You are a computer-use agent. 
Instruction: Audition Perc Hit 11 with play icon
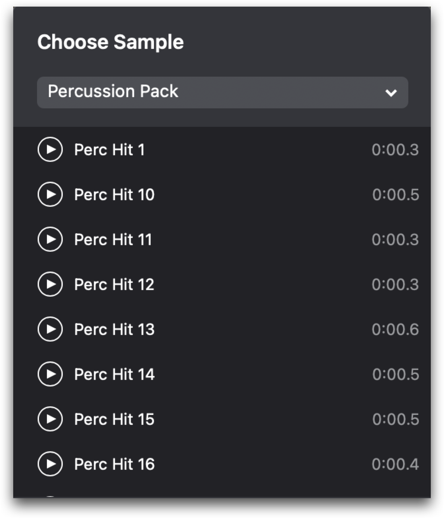(x=50, y=239)
